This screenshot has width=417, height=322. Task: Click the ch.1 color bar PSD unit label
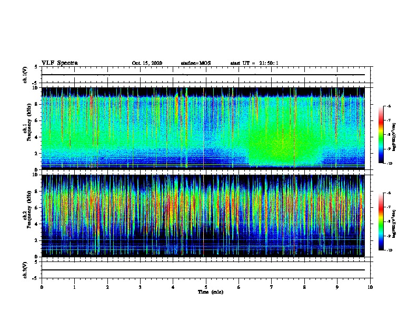pos(394,137)
